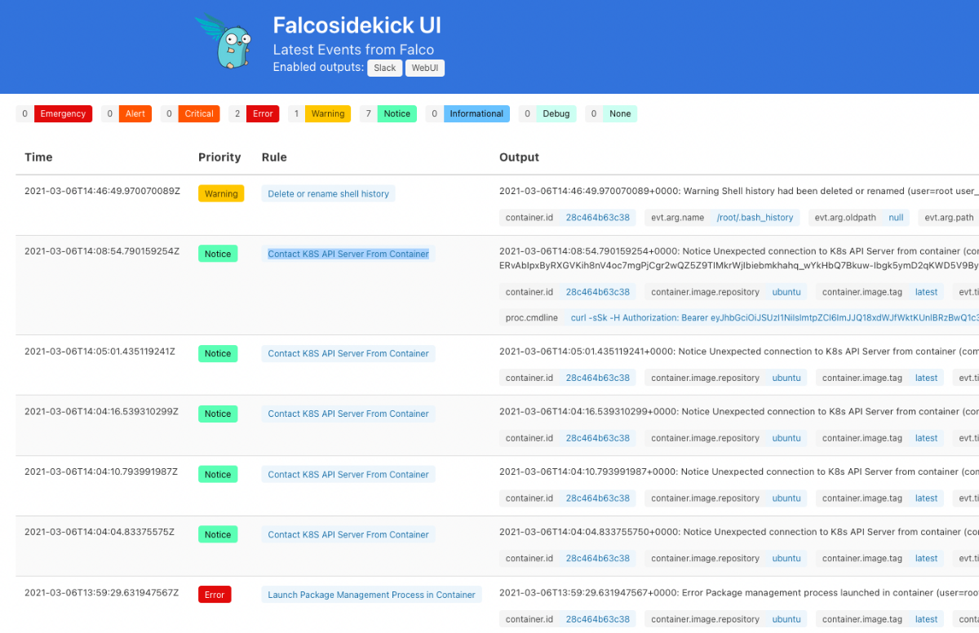Open Contact K8S API Server rule at 14:05:01

click(x=348, y=354)
